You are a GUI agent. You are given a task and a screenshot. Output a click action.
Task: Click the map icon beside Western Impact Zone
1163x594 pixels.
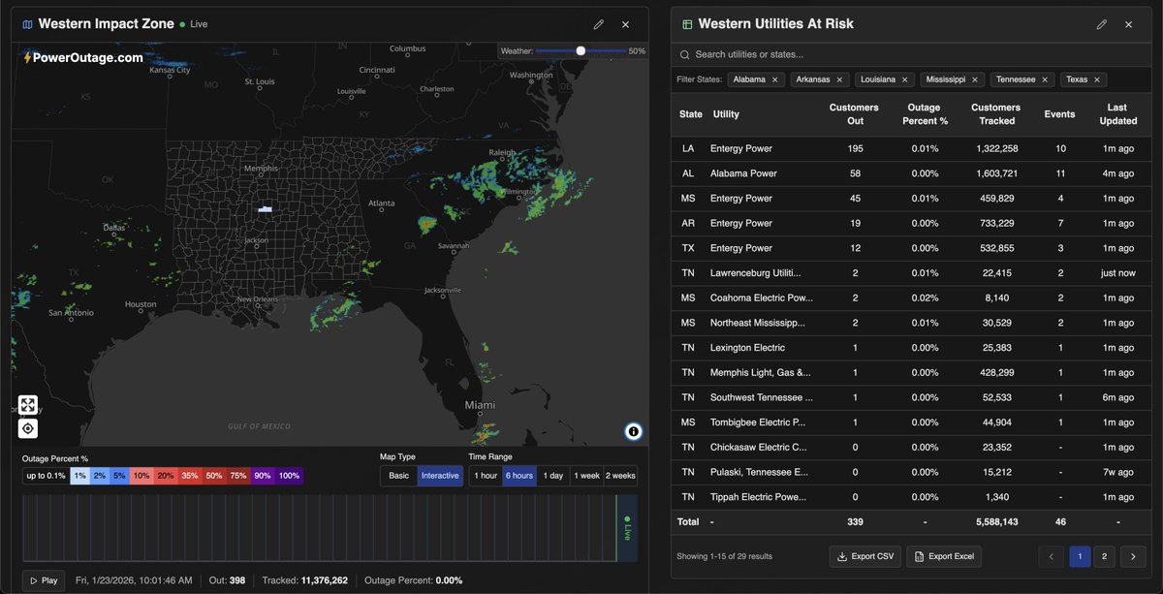click(27, 24)
